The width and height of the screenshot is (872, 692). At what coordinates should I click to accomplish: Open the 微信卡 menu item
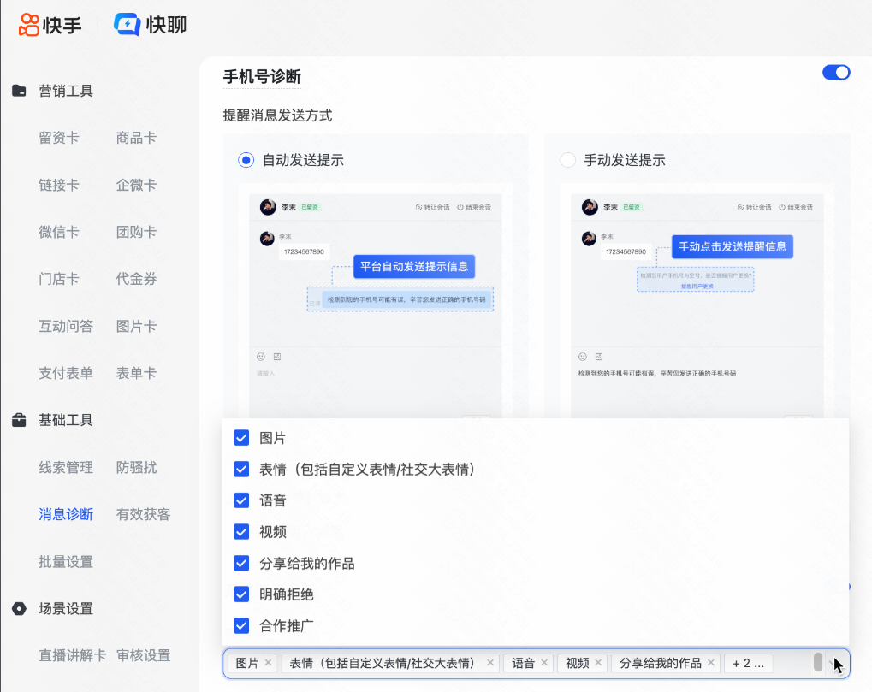coord(58,232)
